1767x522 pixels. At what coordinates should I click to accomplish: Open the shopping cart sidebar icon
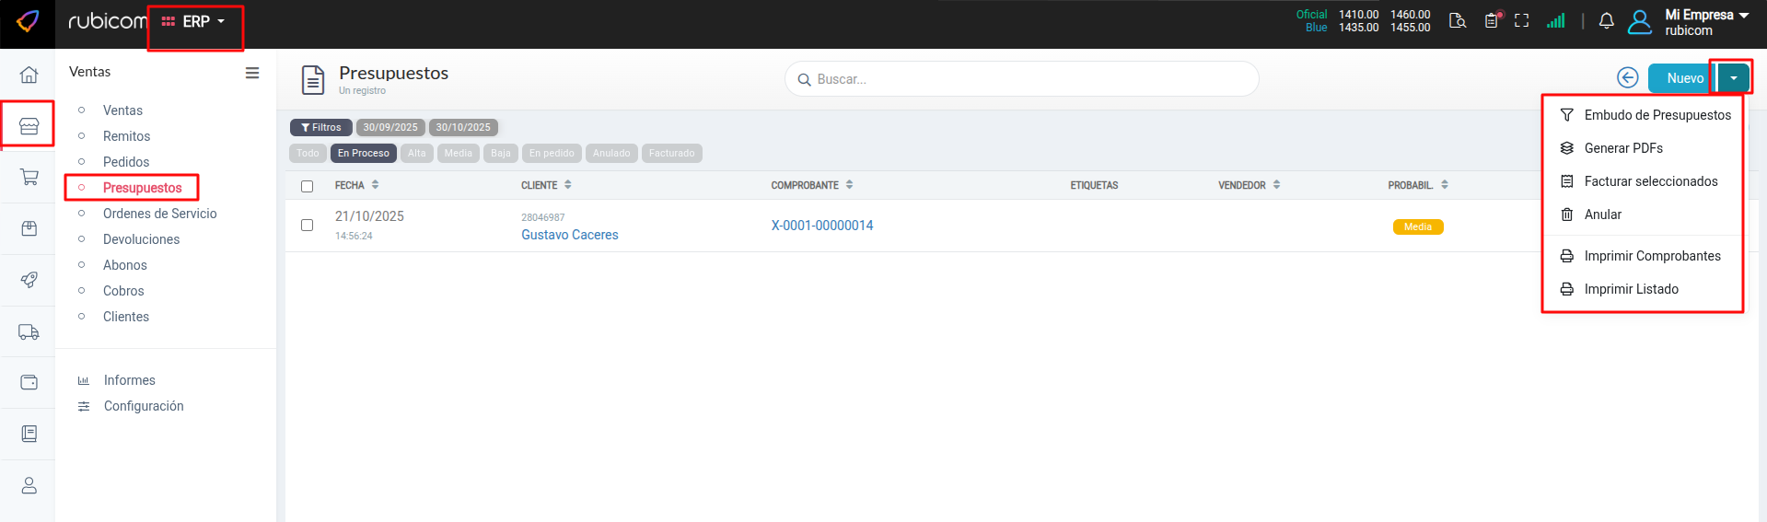click(x=29, y=177)
